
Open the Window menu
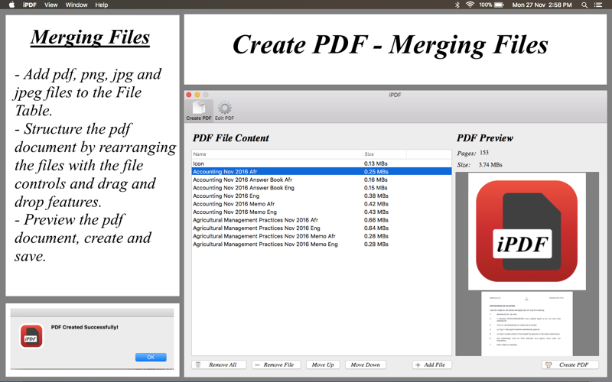coord(76,5)
